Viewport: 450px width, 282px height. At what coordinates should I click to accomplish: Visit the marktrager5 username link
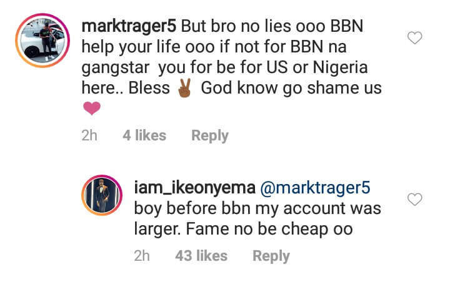129,26
